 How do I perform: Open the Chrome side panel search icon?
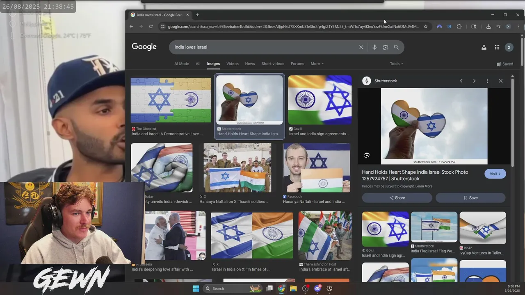pyautogui.click(x=474, y=27)
